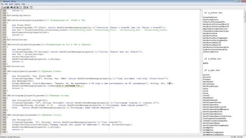This screenshot has height=138, width=246.
Task: Select ApplyActorAnimation in the function list
Action: (x=215, y=29)
